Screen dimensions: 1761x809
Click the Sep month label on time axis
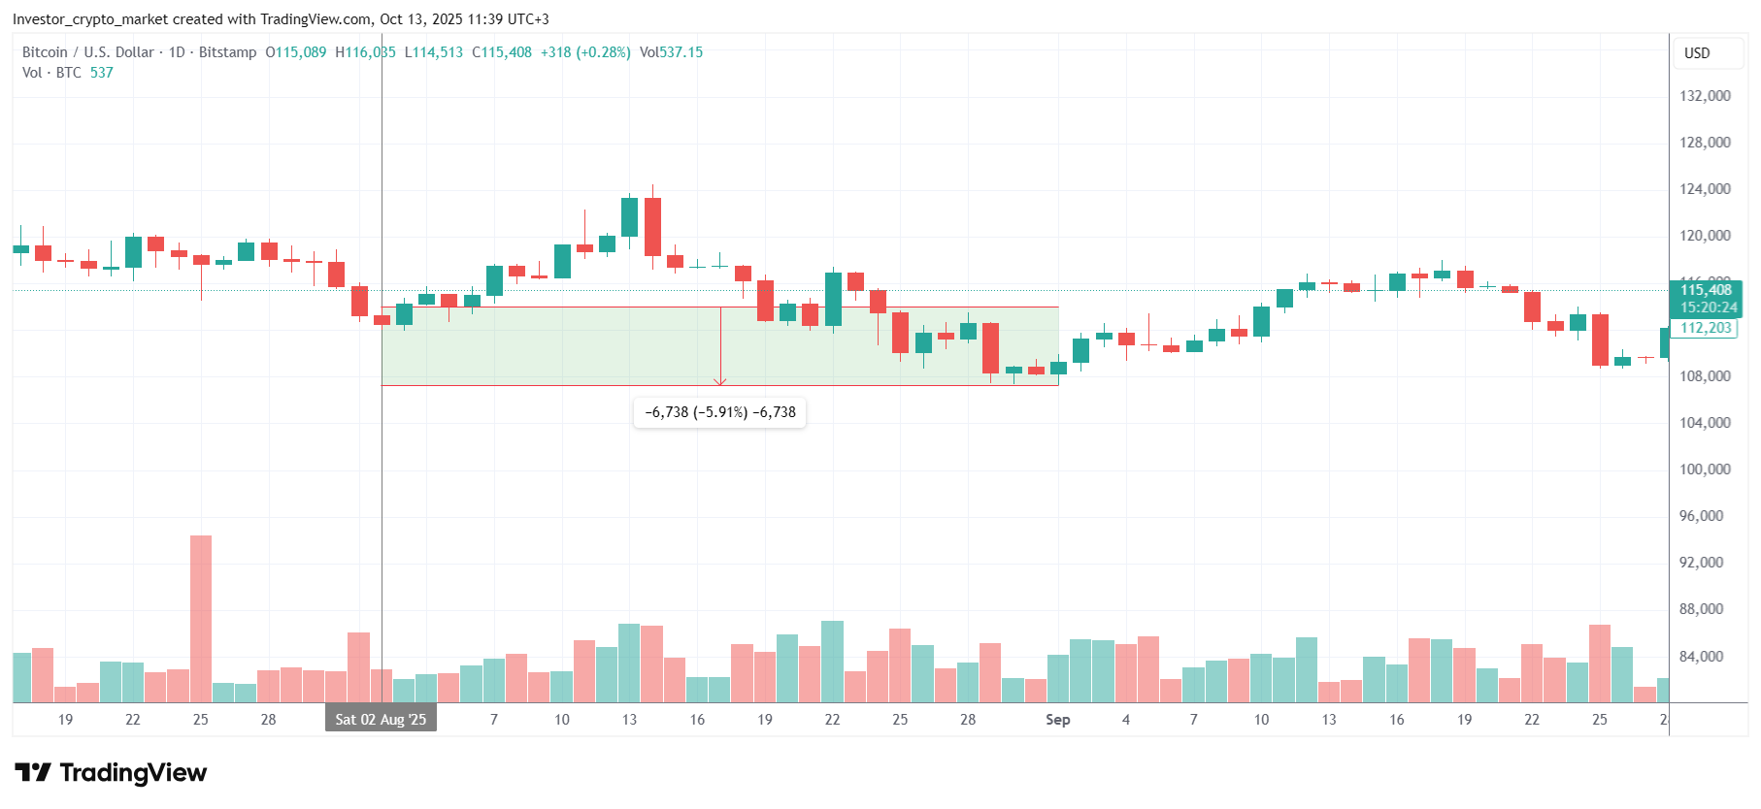pos(1057,719)
